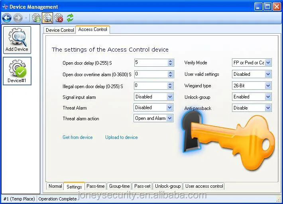Select the Access Control tab
This screenshot has height=204, width=283.
93,29
